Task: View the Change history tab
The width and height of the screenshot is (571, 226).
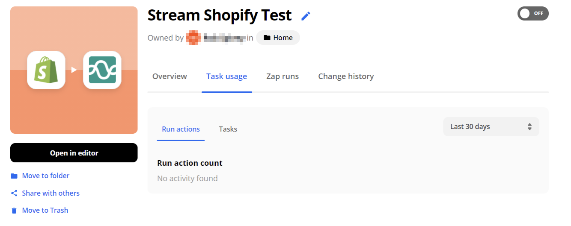Action: (x=346, y=76)
